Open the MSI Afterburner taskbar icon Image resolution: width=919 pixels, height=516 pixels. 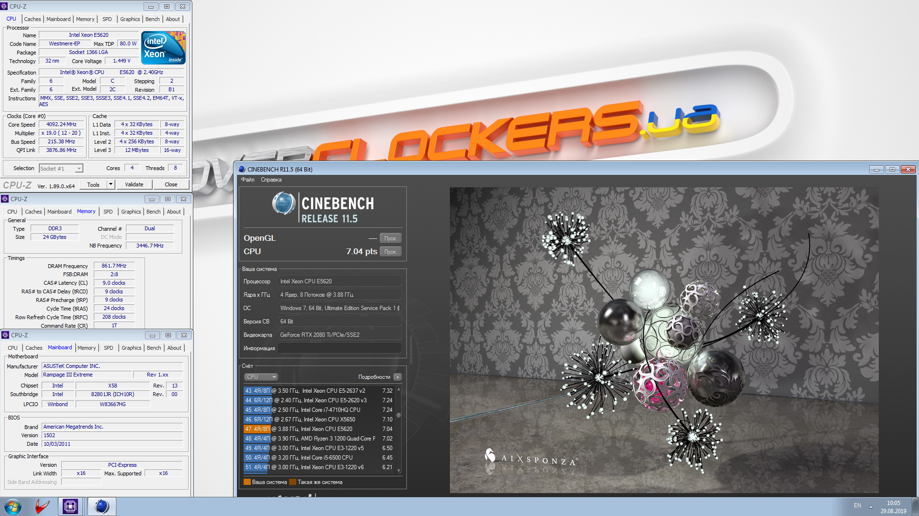pos(42,506)
